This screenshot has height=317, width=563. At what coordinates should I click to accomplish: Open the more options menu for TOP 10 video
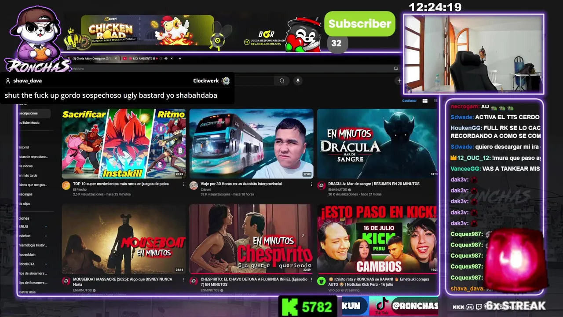point(184,184)
